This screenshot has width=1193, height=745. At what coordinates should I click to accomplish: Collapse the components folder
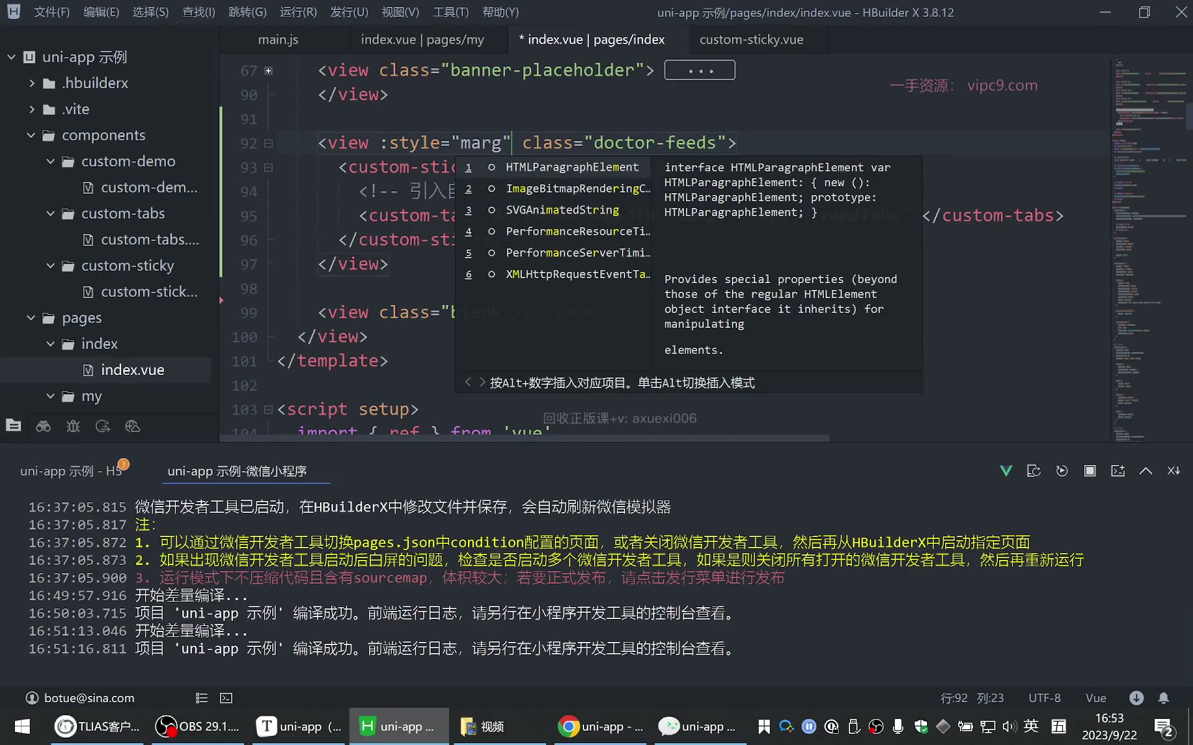click(x=31, y=135)
